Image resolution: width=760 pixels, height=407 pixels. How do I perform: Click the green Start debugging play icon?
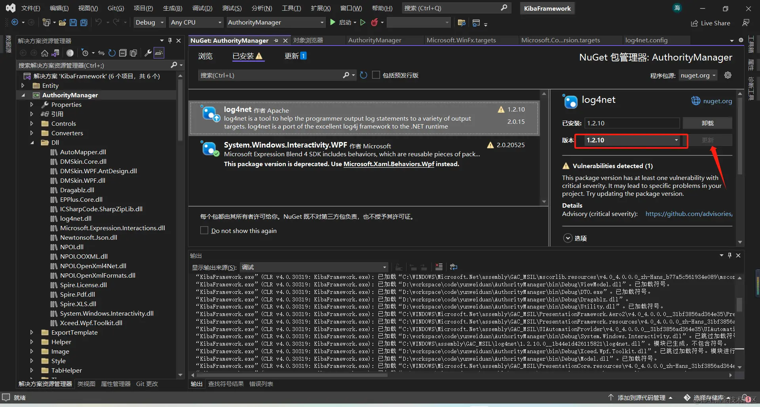pos(333,23)
